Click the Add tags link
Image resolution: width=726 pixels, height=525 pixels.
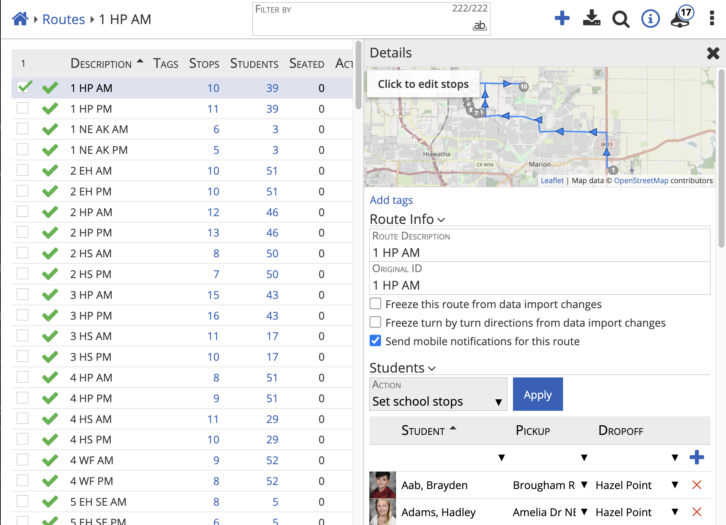pos(391,200)
